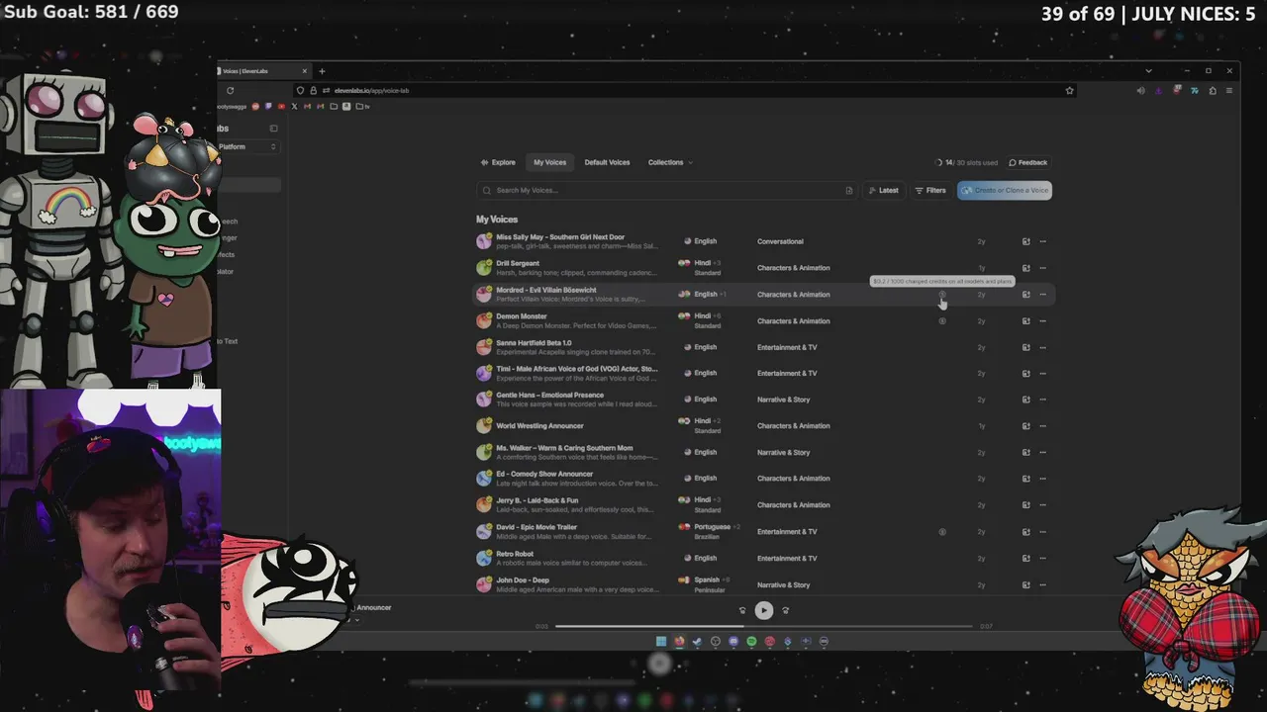Click the document icon in the search field
The image size is (1267, 712).
coord(848,190)
